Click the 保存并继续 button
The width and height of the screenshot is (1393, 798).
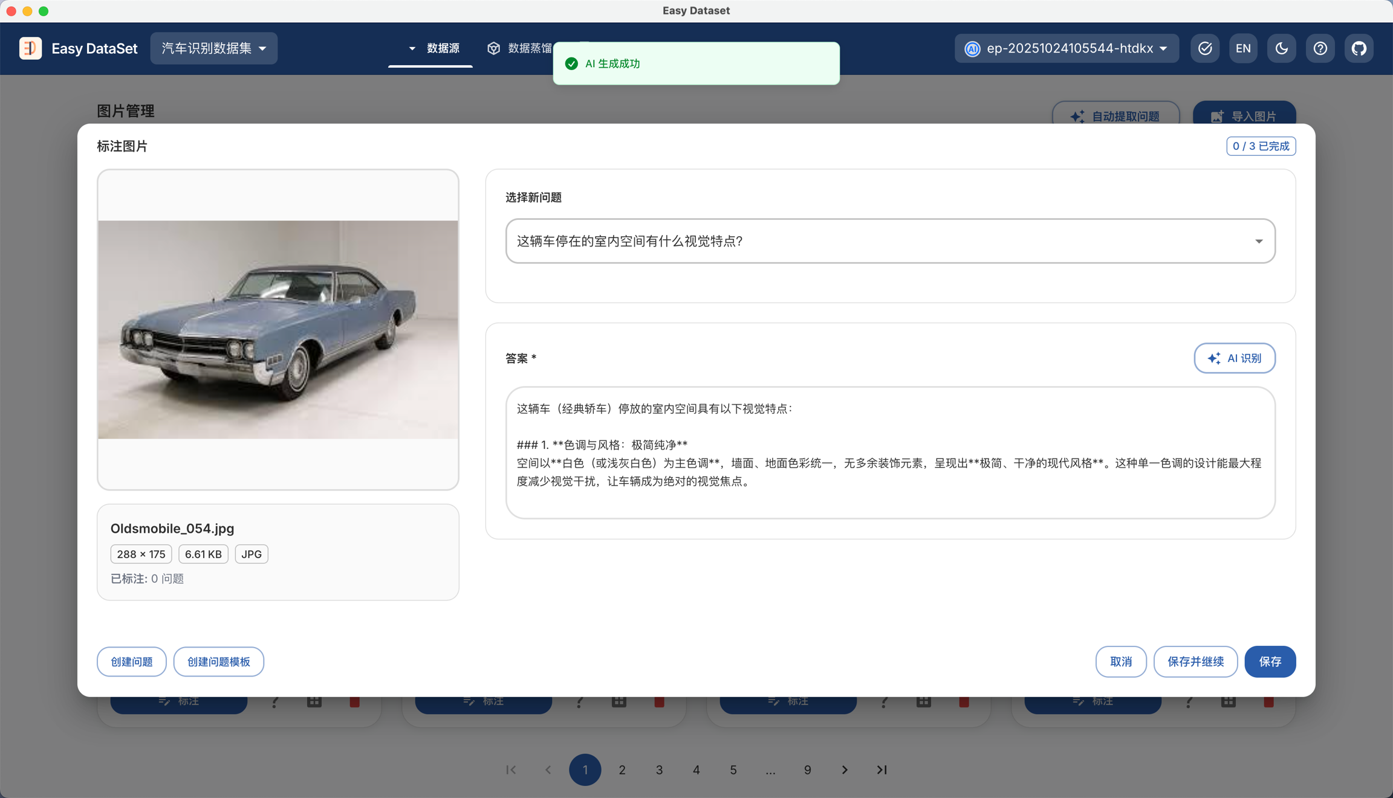tap(1195, 661)
